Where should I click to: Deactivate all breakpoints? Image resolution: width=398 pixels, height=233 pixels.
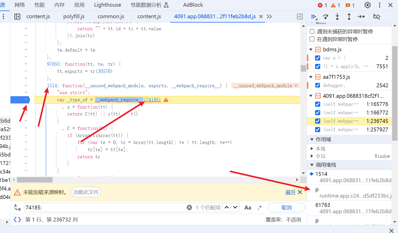[x=376, y=17]
